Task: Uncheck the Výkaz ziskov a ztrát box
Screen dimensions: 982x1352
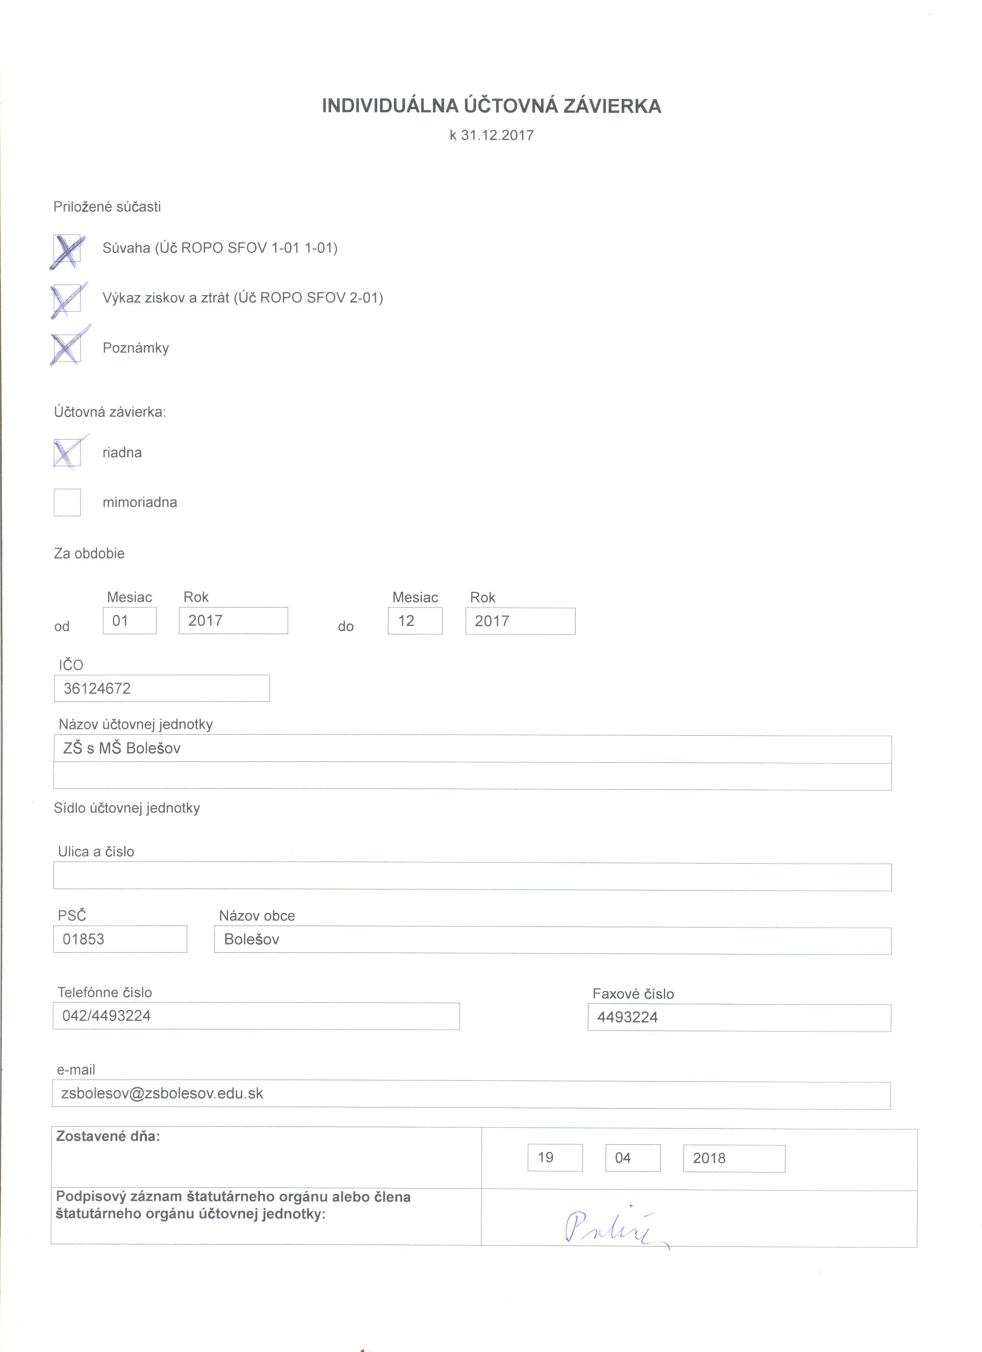Action: coord(67,299)
